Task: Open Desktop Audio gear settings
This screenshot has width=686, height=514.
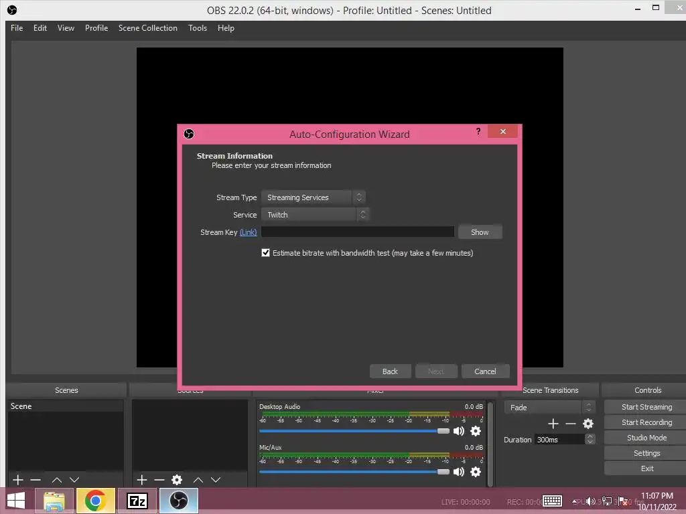Action: (x=476, y=432)
